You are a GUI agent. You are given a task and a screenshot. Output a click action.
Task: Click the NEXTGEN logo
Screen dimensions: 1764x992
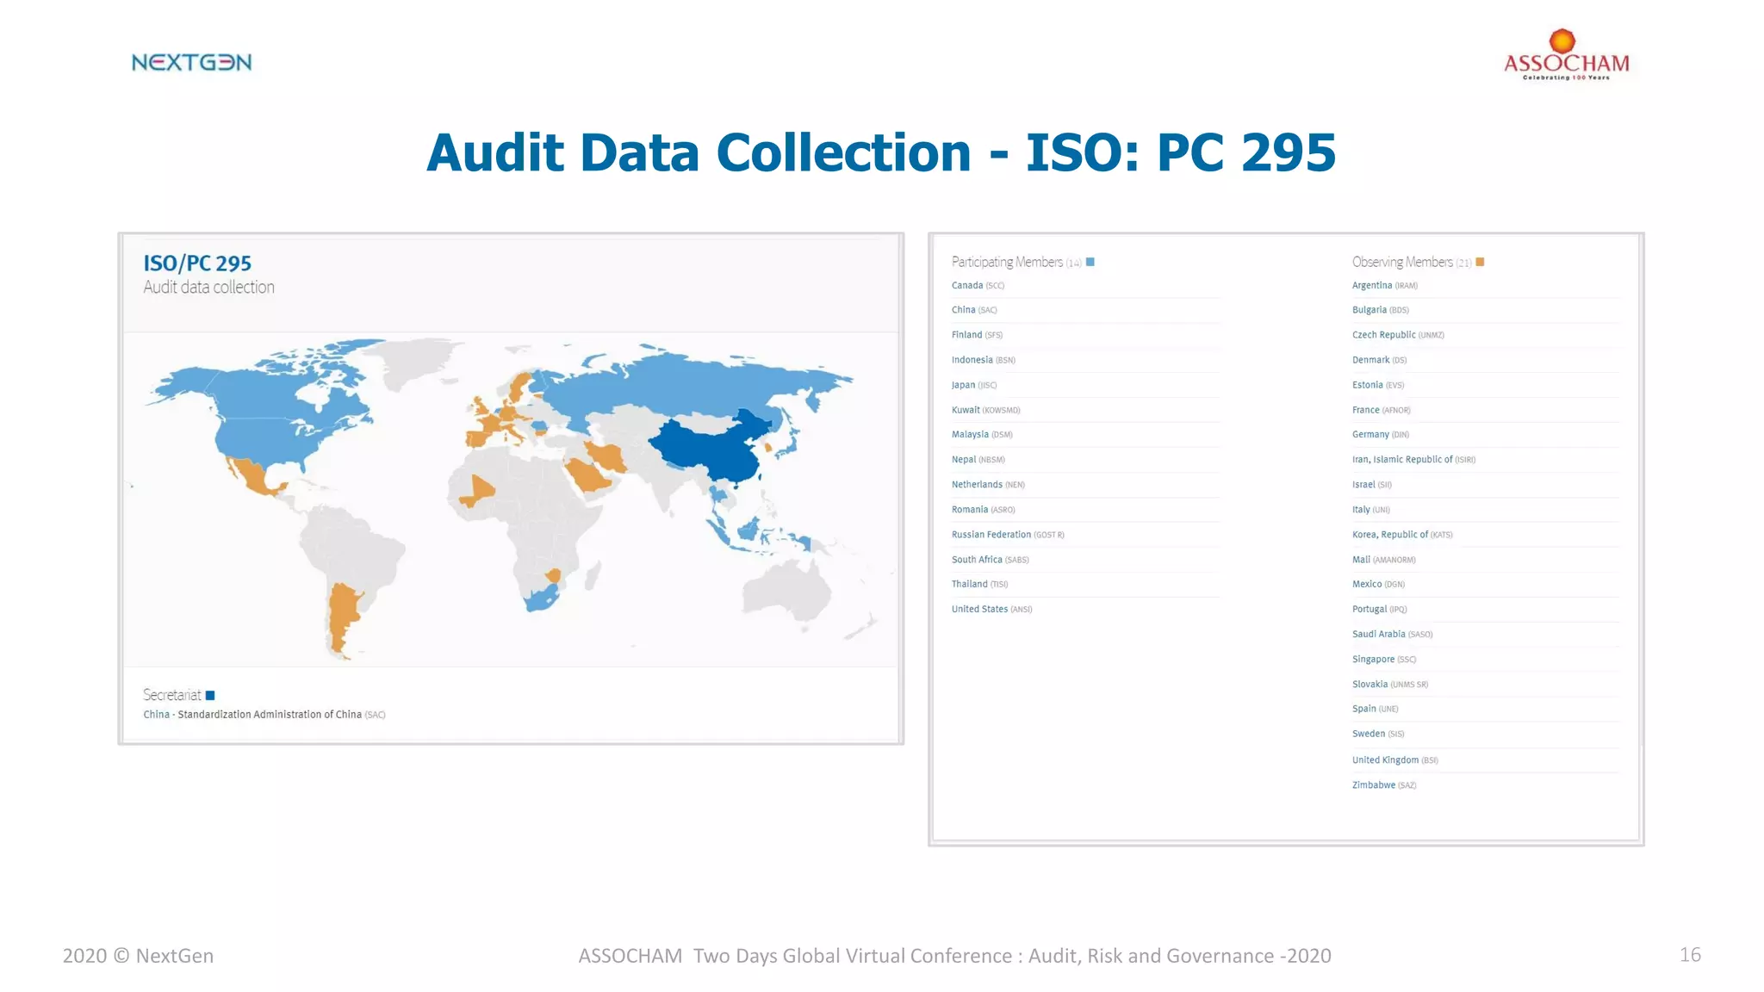pyautogui.click(x=191, y=62)
